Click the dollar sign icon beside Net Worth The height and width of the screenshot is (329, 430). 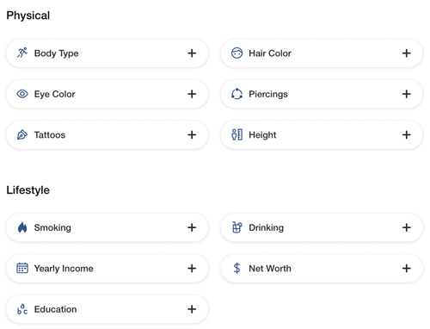(236, 268)
